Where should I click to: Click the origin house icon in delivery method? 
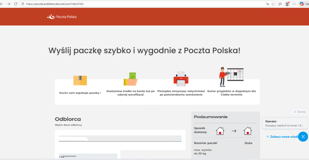point(220,130)
